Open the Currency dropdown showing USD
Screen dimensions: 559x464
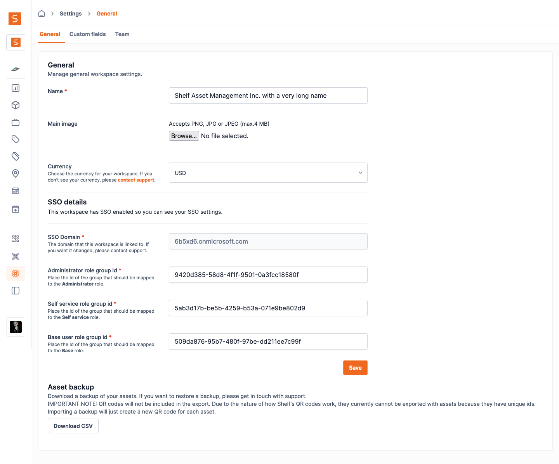(x=268, y=173)
